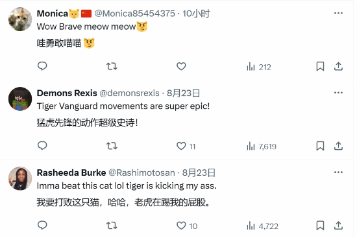Screen dimensions: 357x238
Task: Share Rasheeda Burke's tweet
Action: [338, 226]
